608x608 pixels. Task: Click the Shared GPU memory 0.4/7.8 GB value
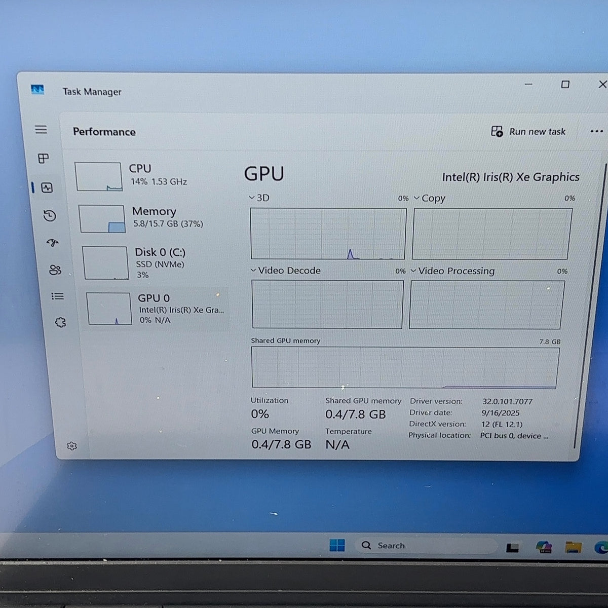coord(356,414)
